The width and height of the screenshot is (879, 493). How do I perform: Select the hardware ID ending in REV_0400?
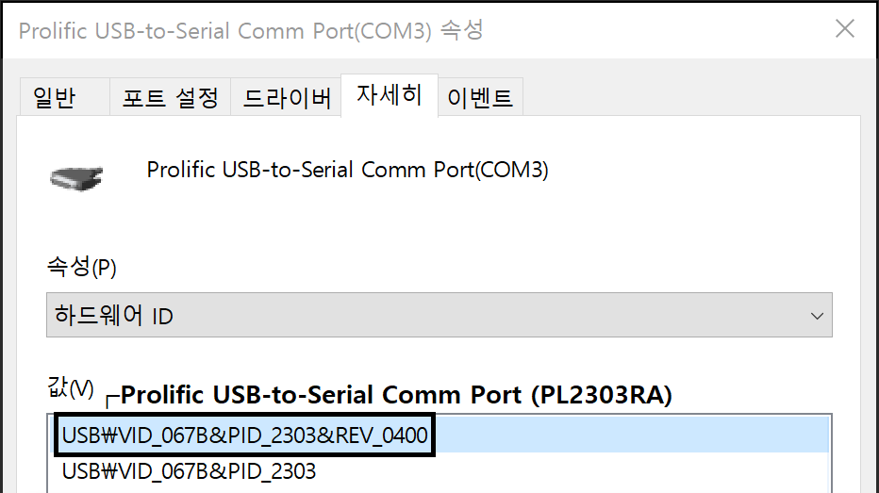coord(244,435)
